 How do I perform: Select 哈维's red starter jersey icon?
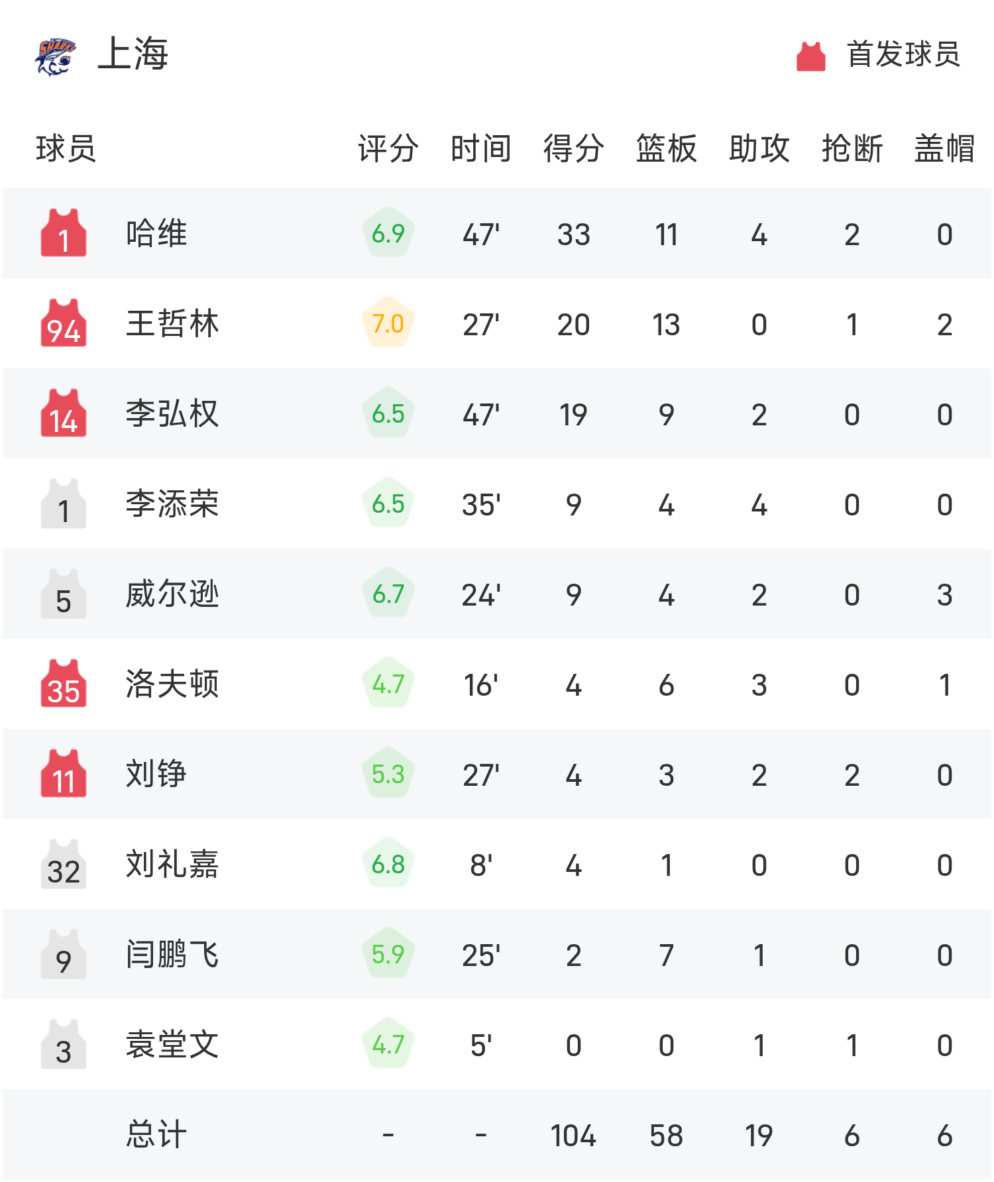coord(63,233)
